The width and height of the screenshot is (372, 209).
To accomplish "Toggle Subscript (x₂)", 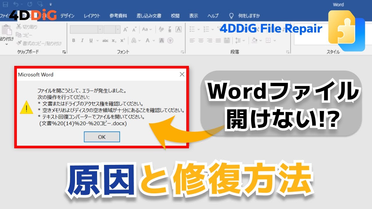I will point(114,41).
